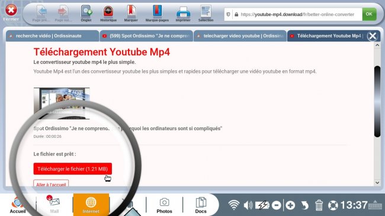Open the Marque-pages icon

point(157,11)
